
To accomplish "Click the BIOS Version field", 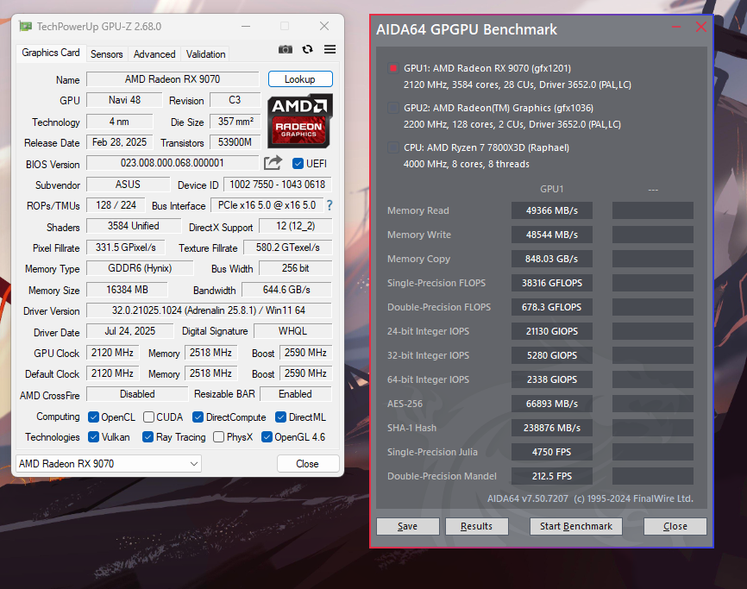I will point(173,163).
